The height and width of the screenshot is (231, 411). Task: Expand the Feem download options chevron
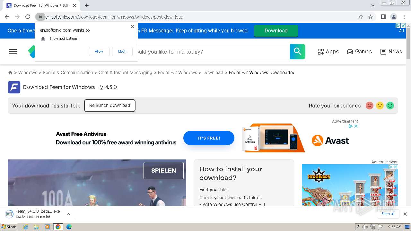[x=68, y=214]
